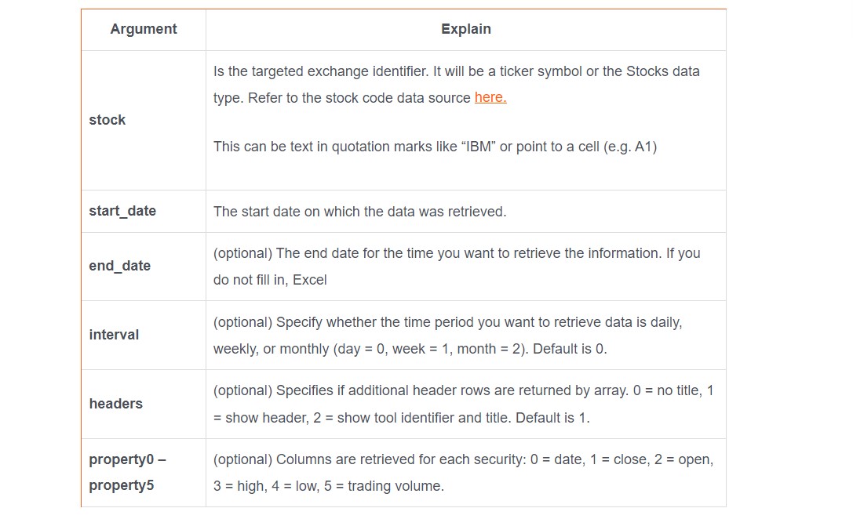Select the "stock" argument cell
853x519 pixels.
tap(144, 120)
